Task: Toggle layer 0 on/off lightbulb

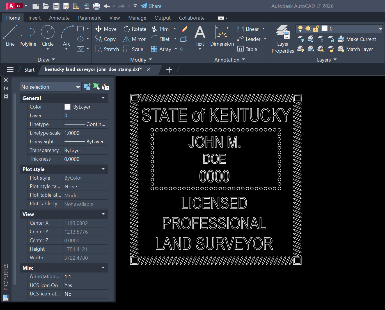Action: (300, 29)
